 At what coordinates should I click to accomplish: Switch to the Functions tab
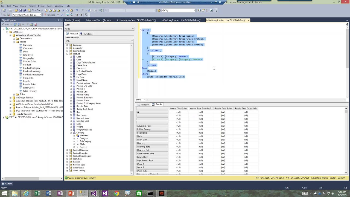[x=86, y=34]
